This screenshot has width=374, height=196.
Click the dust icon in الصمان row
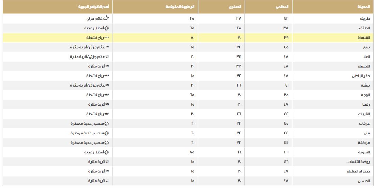coord(107,181)
